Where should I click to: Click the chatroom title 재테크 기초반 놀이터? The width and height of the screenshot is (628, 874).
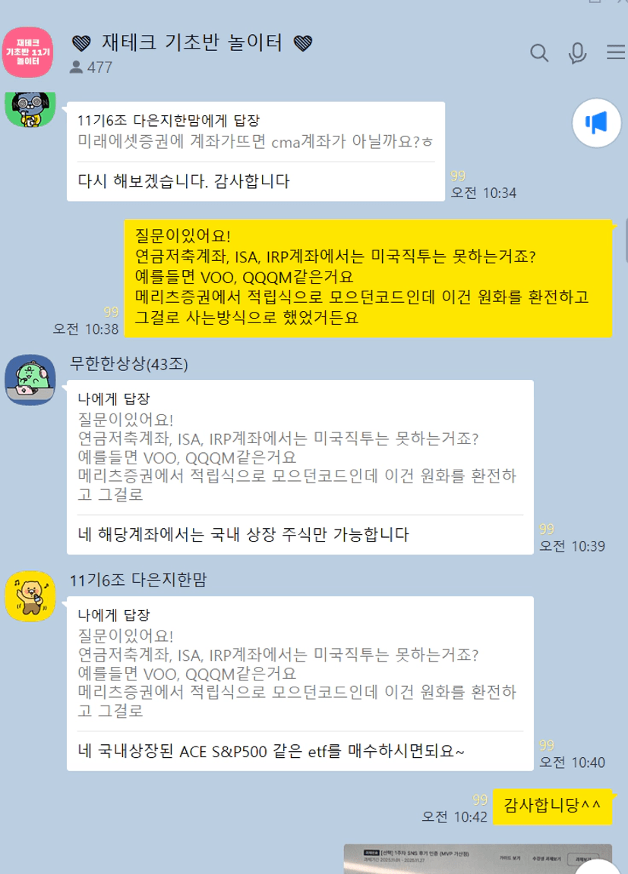(192, 43)
